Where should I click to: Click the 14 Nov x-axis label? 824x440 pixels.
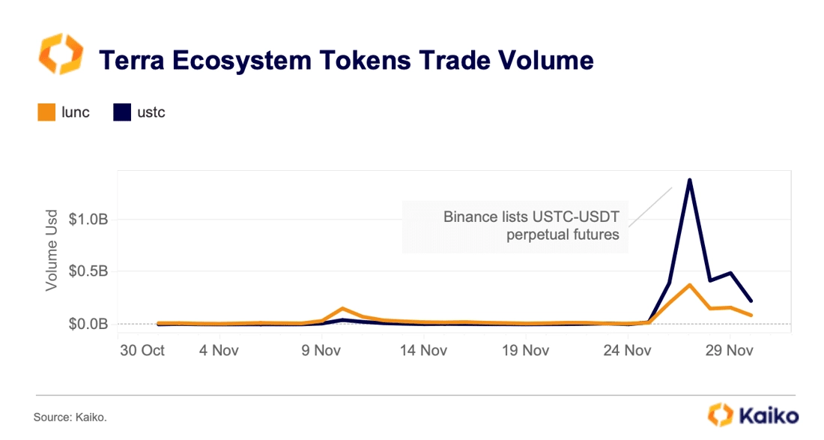pyautogui.click(x=423, y=351)
